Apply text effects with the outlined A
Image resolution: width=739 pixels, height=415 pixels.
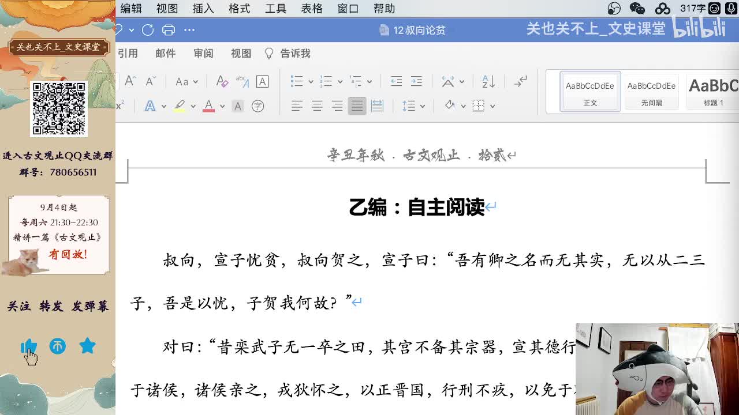[x=150, y=106]
